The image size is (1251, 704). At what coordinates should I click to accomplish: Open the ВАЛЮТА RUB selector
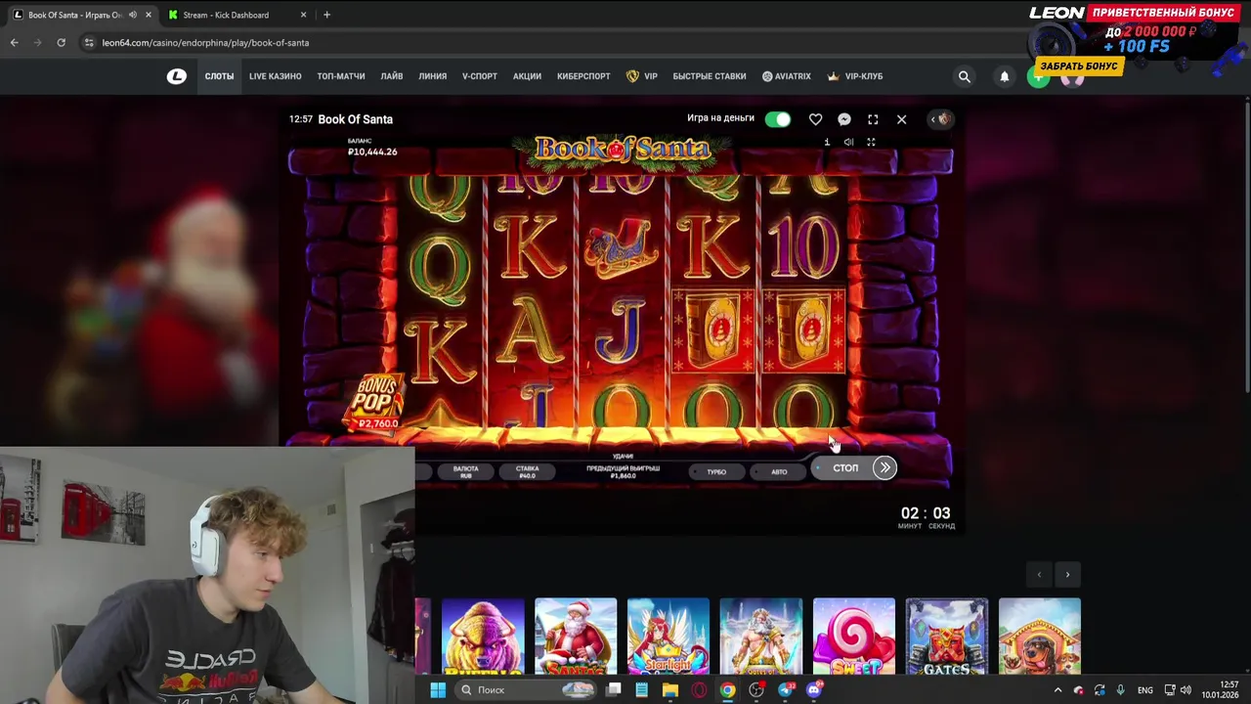click(465, 471)
